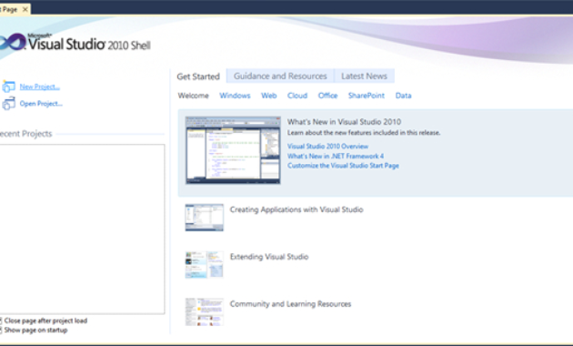Click Creating Applications with Visual Studio thumbnail
Screen dimensions: 573x346
(x=205, y=218)
